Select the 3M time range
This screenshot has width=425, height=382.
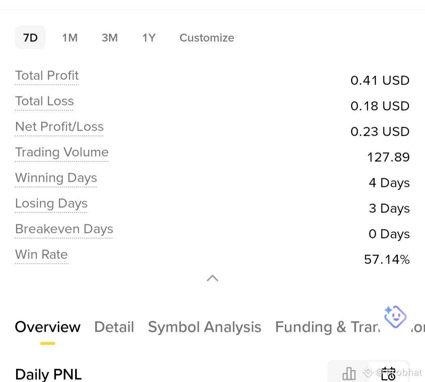click(110, 38)
